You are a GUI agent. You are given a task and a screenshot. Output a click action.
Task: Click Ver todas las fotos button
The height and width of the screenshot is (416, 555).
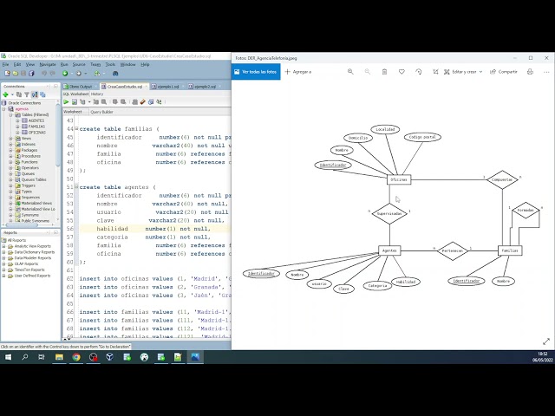coord(256,72)
